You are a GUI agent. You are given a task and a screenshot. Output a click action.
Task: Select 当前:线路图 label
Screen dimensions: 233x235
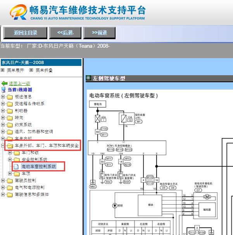pyautogui.click(x=20, y=90)
